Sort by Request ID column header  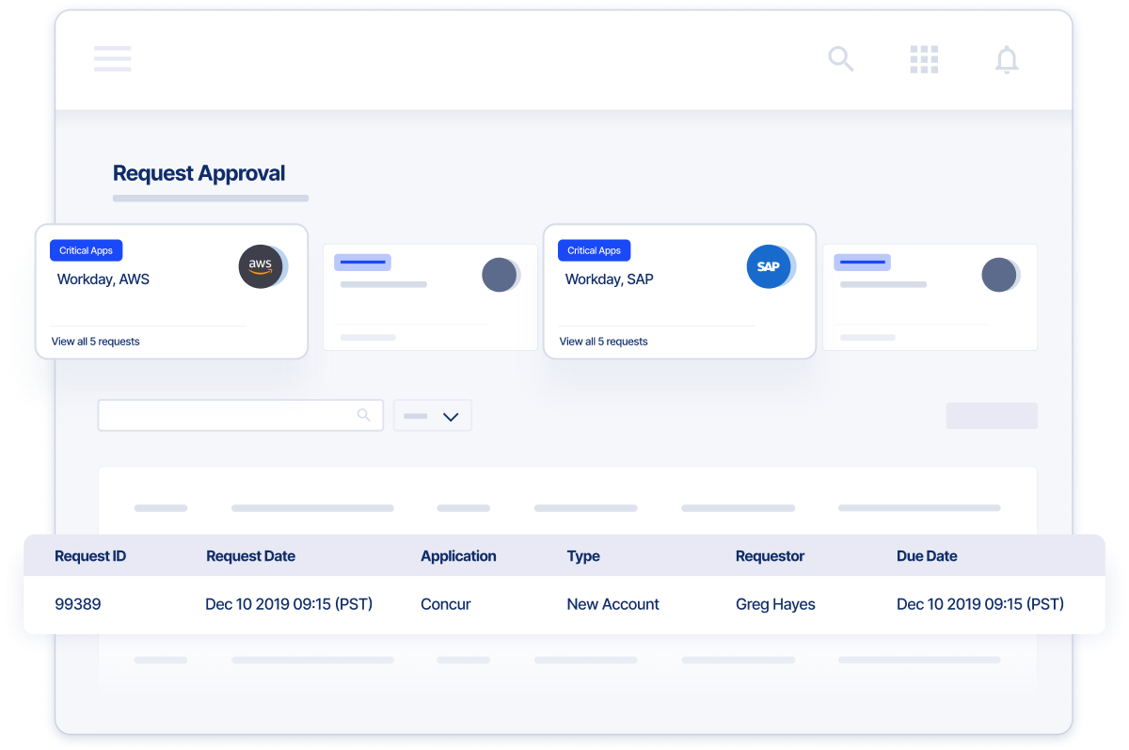tap(90, 556)
